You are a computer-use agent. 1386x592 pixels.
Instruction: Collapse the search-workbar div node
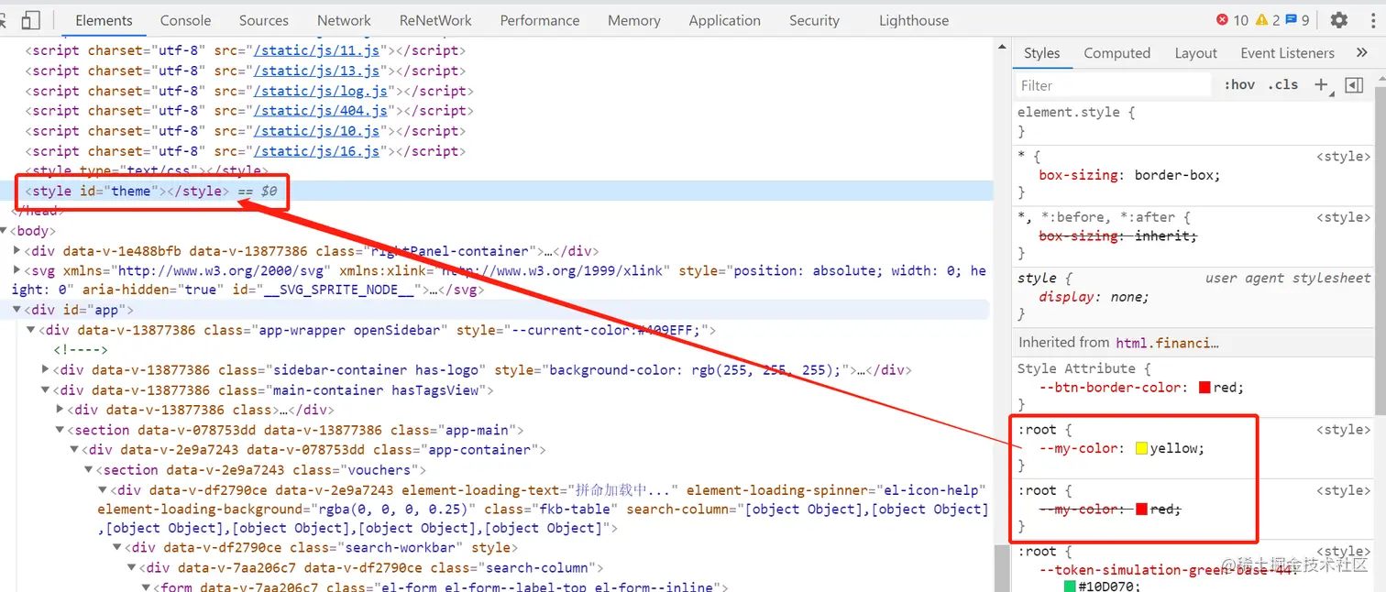pos(118,547)
